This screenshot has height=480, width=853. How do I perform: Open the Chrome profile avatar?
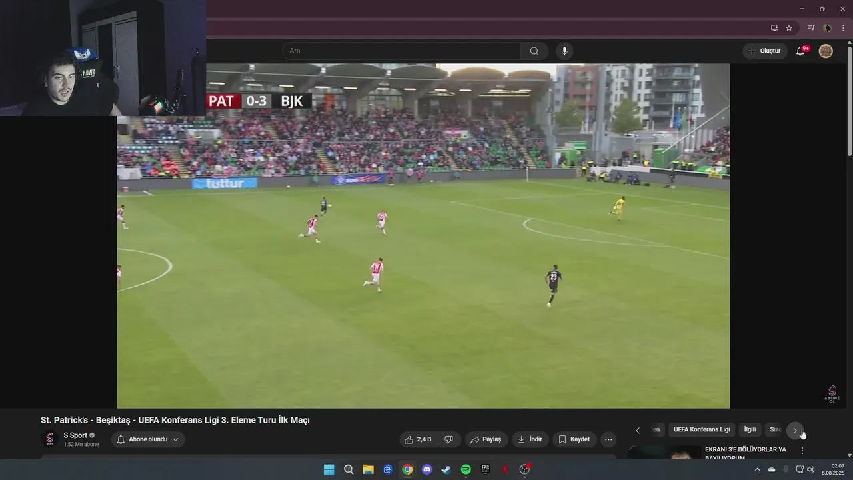pos(827,28)
